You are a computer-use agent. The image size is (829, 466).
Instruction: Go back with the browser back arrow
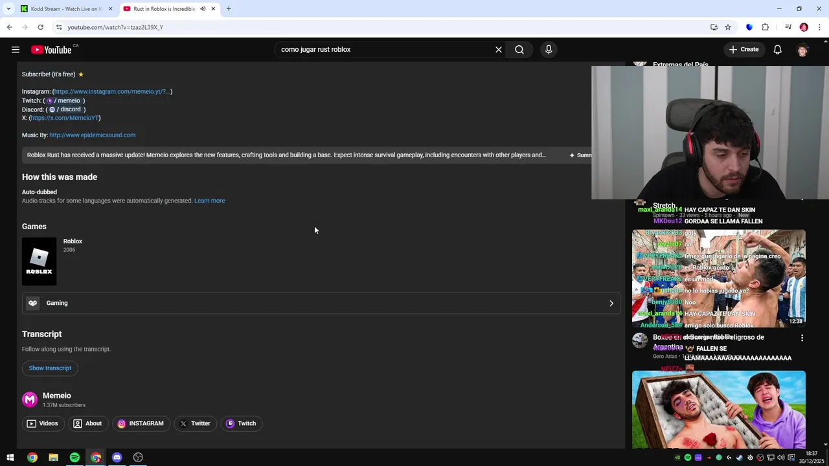click(9, 27)
